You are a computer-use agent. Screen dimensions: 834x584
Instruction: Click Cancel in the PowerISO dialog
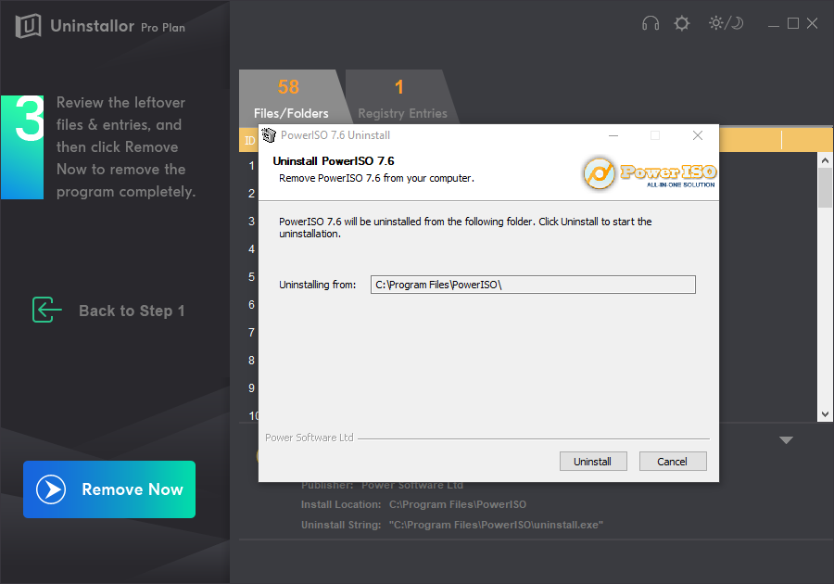pyautogui.click(x=673, y=461)
